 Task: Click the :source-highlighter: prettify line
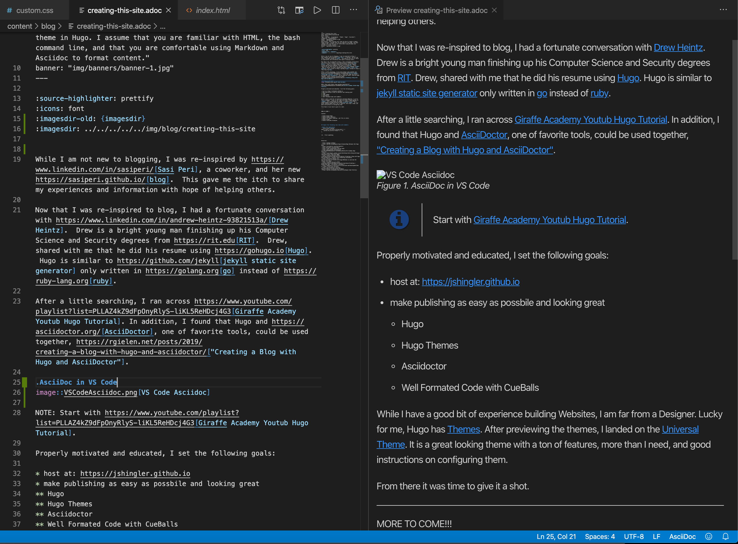coord(95,98)
